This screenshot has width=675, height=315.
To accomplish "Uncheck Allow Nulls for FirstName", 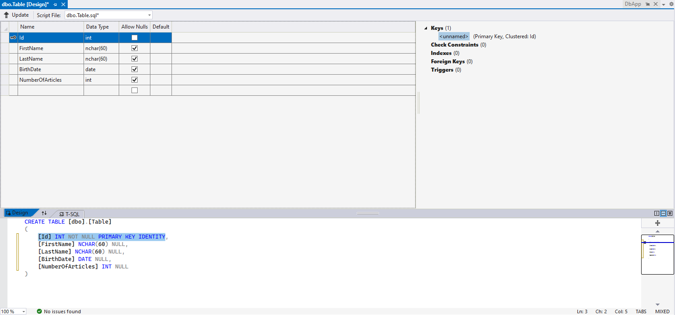I will 134,48.
